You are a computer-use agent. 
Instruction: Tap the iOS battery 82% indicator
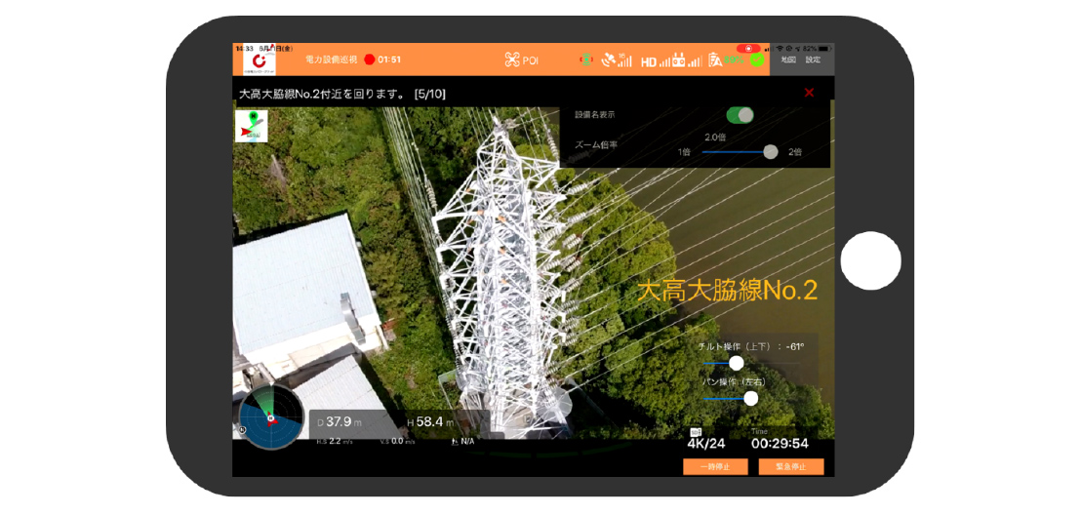point(818,48)
